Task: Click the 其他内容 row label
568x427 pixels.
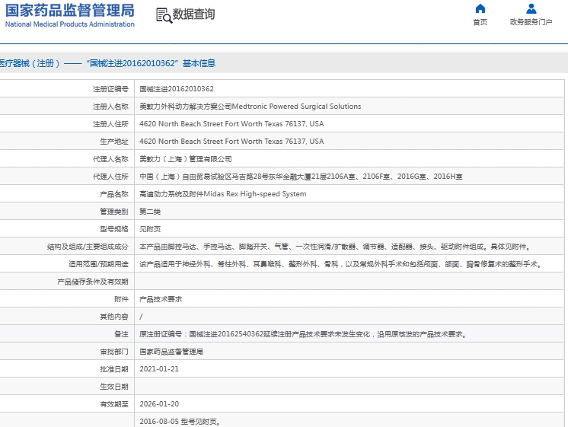Action: [114, 317]
